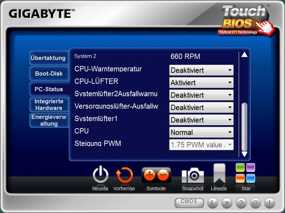Open help with the question mark button
This screenshot has width=285, height=213.
(241, 203)
